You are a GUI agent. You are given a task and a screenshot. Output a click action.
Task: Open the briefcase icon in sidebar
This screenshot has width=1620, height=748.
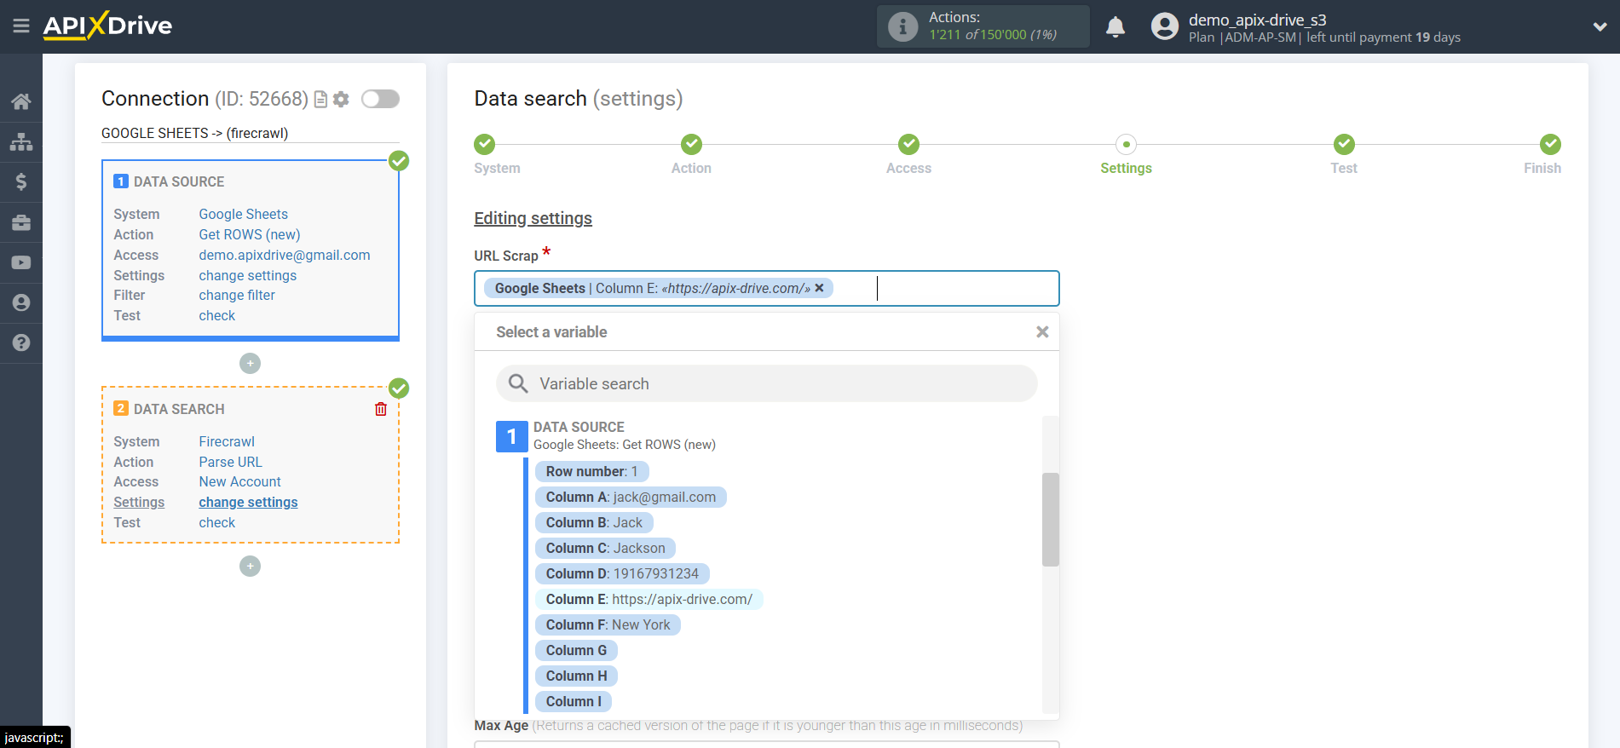click(x=21, y=222)
